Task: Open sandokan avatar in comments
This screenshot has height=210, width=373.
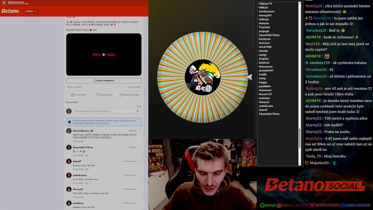Action: click(x=69, y=203)
